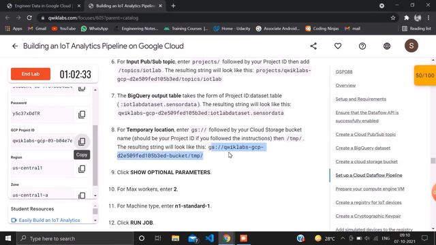This screenshot has width=436, height=245.
Task: Open a new browser tab
Action: [173, 6]
